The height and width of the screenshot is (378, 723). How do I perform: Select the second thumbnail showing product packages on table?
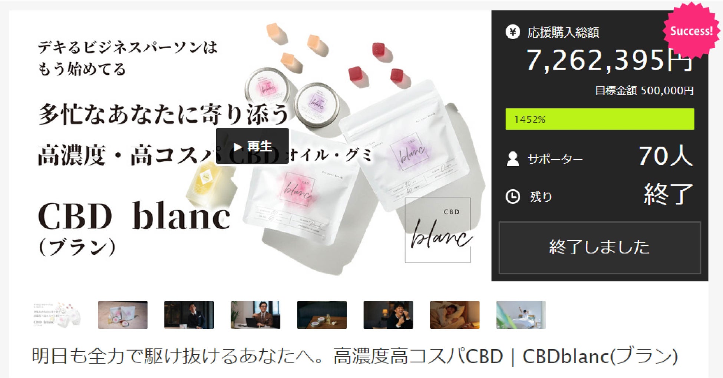pos(123,315)
